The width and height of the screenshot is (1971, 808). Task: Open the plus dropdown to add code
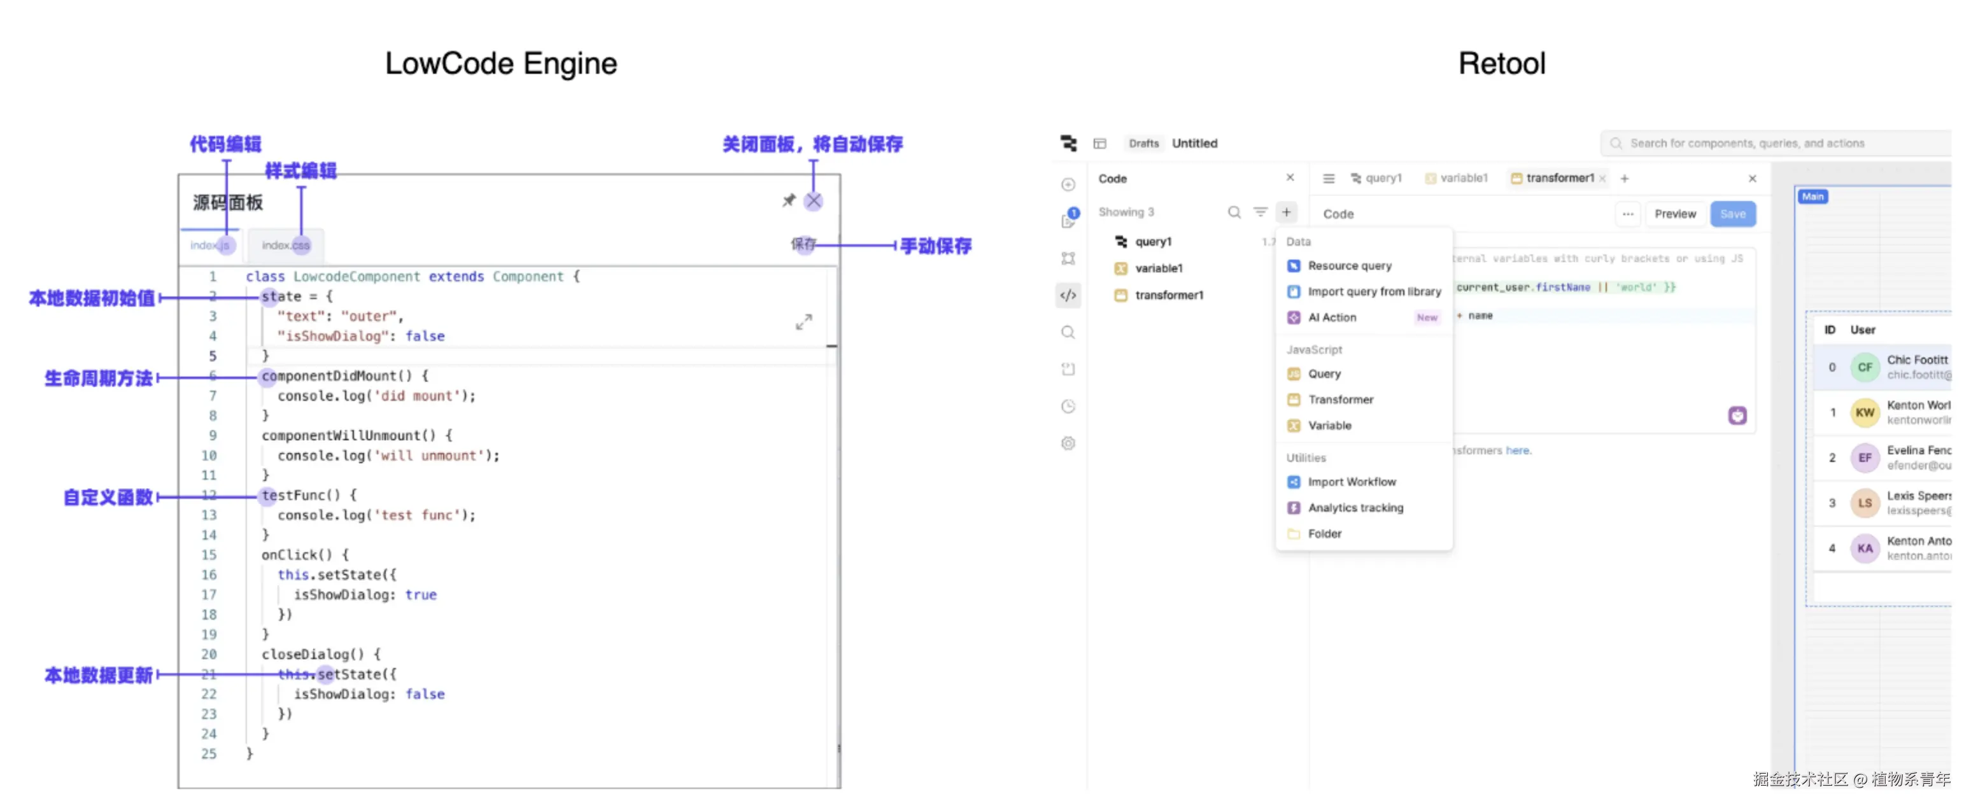click(x=1286, y=212)
